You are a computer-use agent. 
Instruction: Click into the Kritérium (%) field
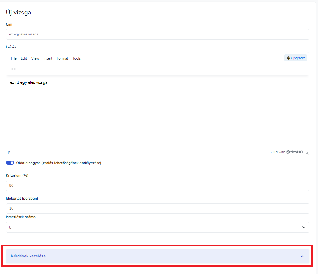tap(157, 186)
